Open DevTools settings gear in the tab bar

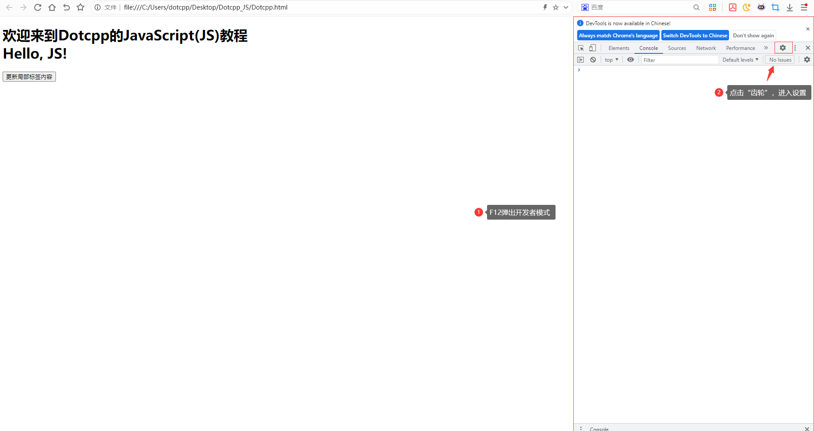point(783,48)
